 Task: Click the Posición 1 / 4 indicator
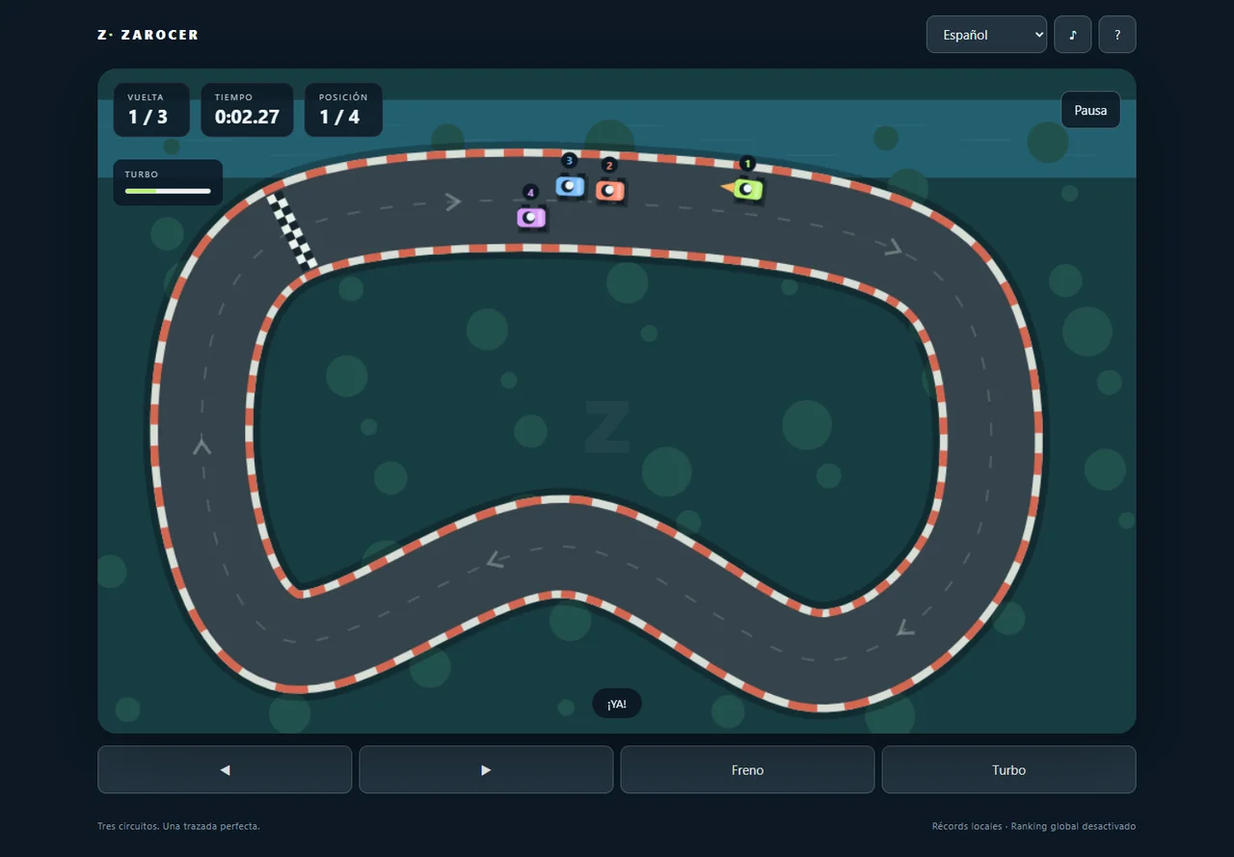coord(343,110)
